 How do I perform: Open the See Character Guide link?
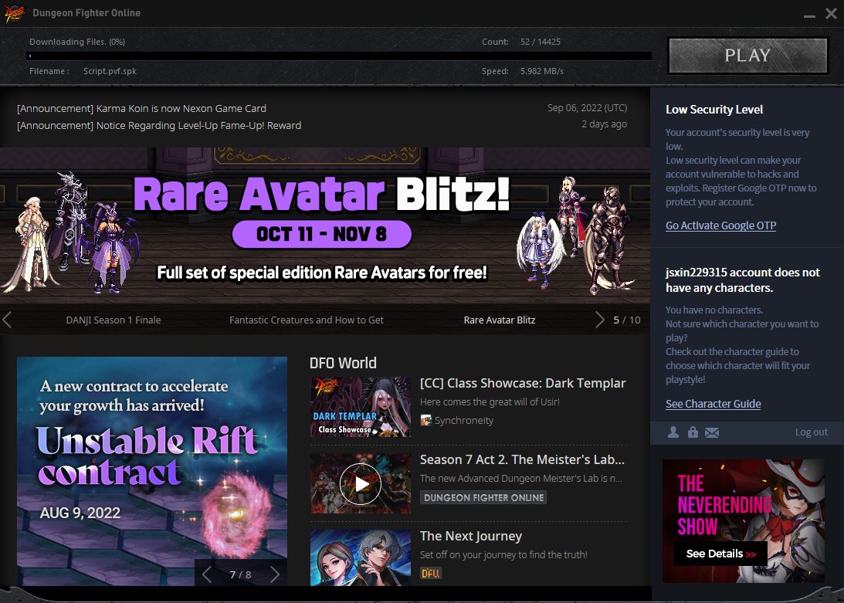click(x=714, y=404)
